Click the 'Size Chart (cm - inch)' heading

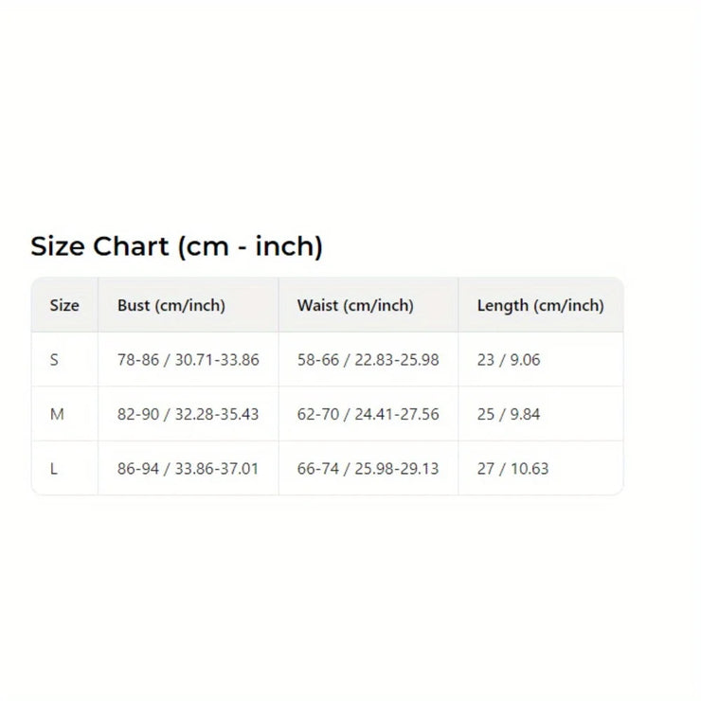[x=176, y=246]
